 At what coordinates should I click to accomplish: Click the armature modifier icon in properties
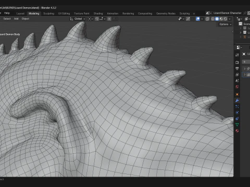point(248,69)
